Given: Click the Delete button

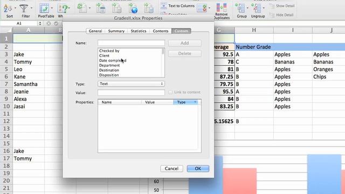Looking at the screenshot, I should click(184, 53).
